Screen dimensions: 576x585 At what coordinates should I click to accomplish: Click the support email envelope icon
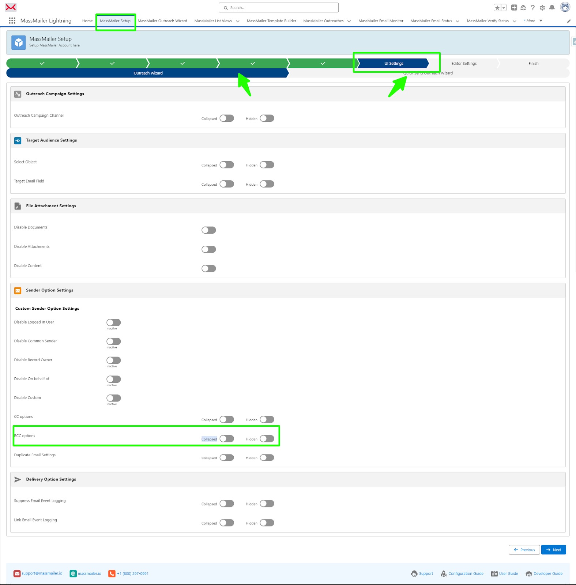tap(17, 574)
